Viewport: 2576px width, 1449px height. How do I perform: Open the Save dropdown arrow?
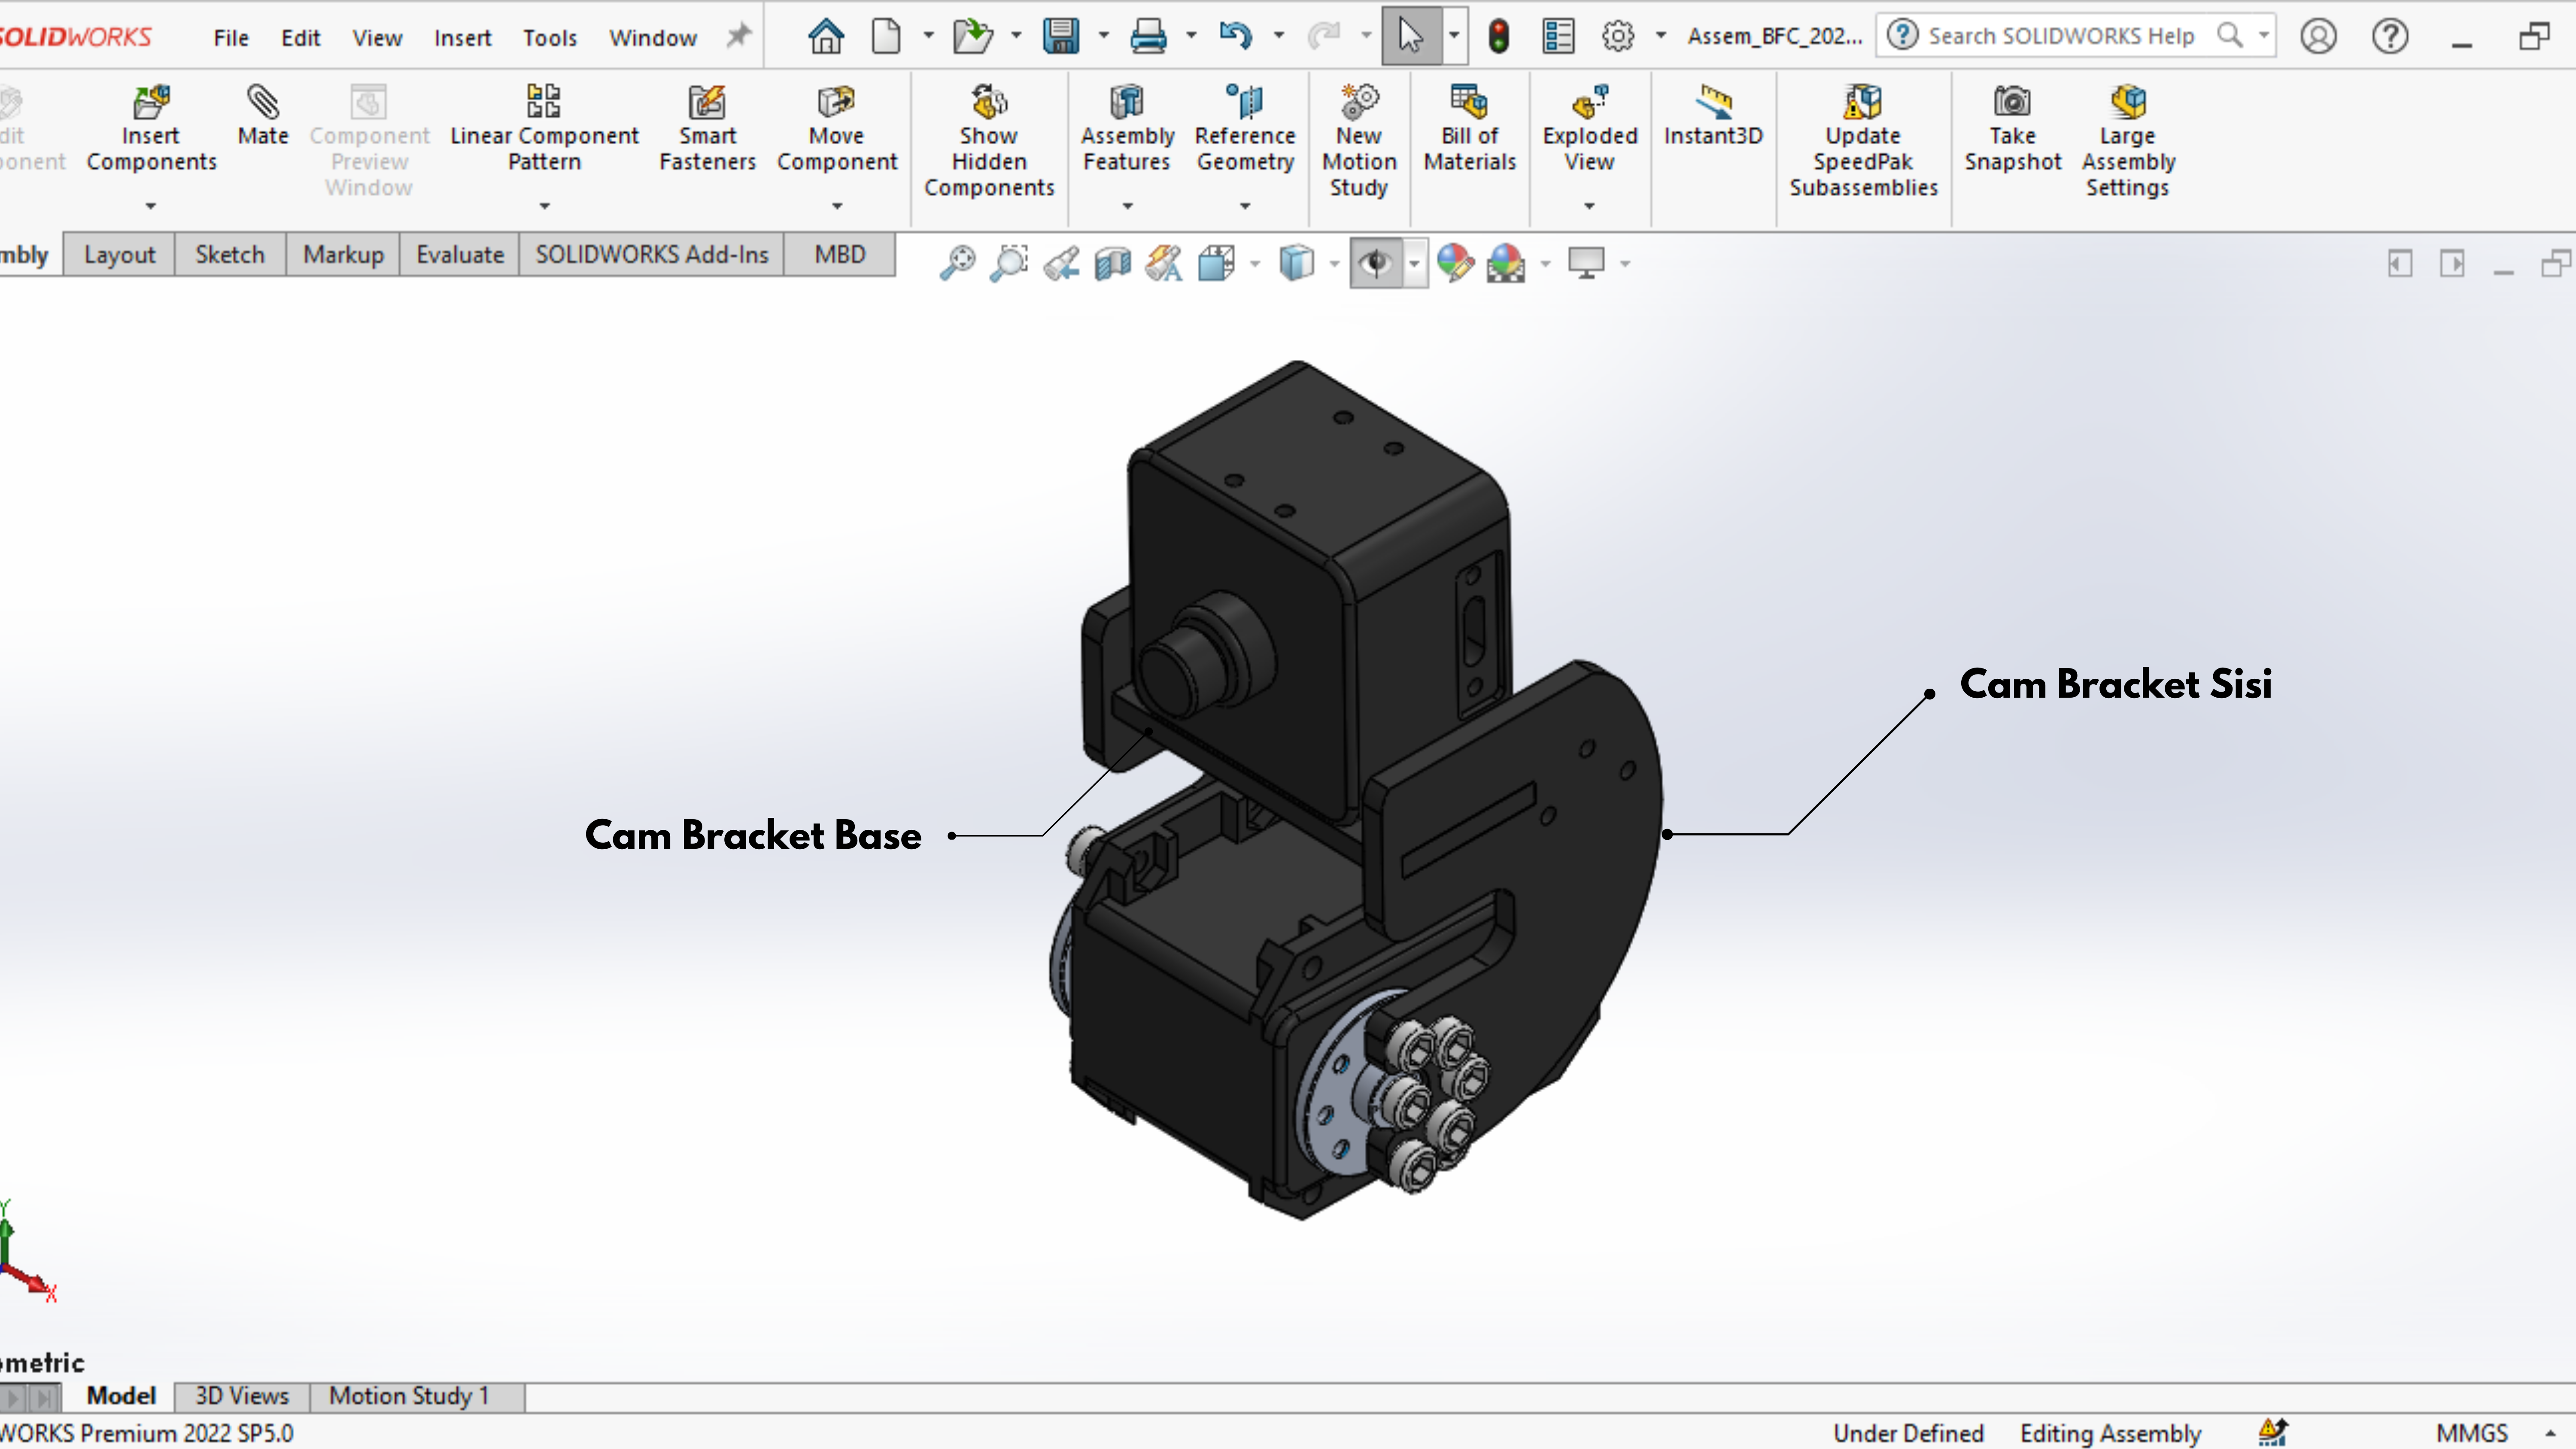tap(1104, 36)
